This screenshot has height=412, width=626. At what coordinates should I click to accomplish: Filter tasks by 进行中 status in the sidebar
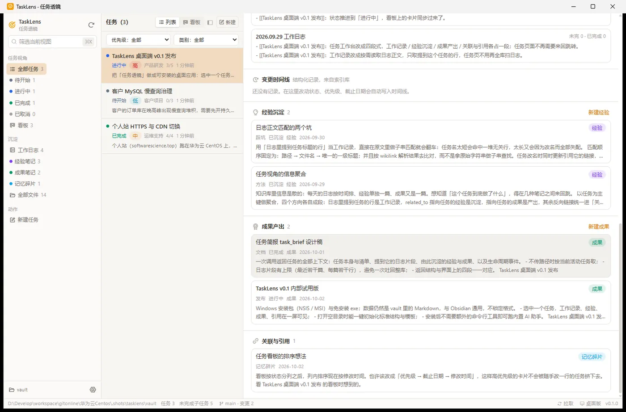[22, 92]
